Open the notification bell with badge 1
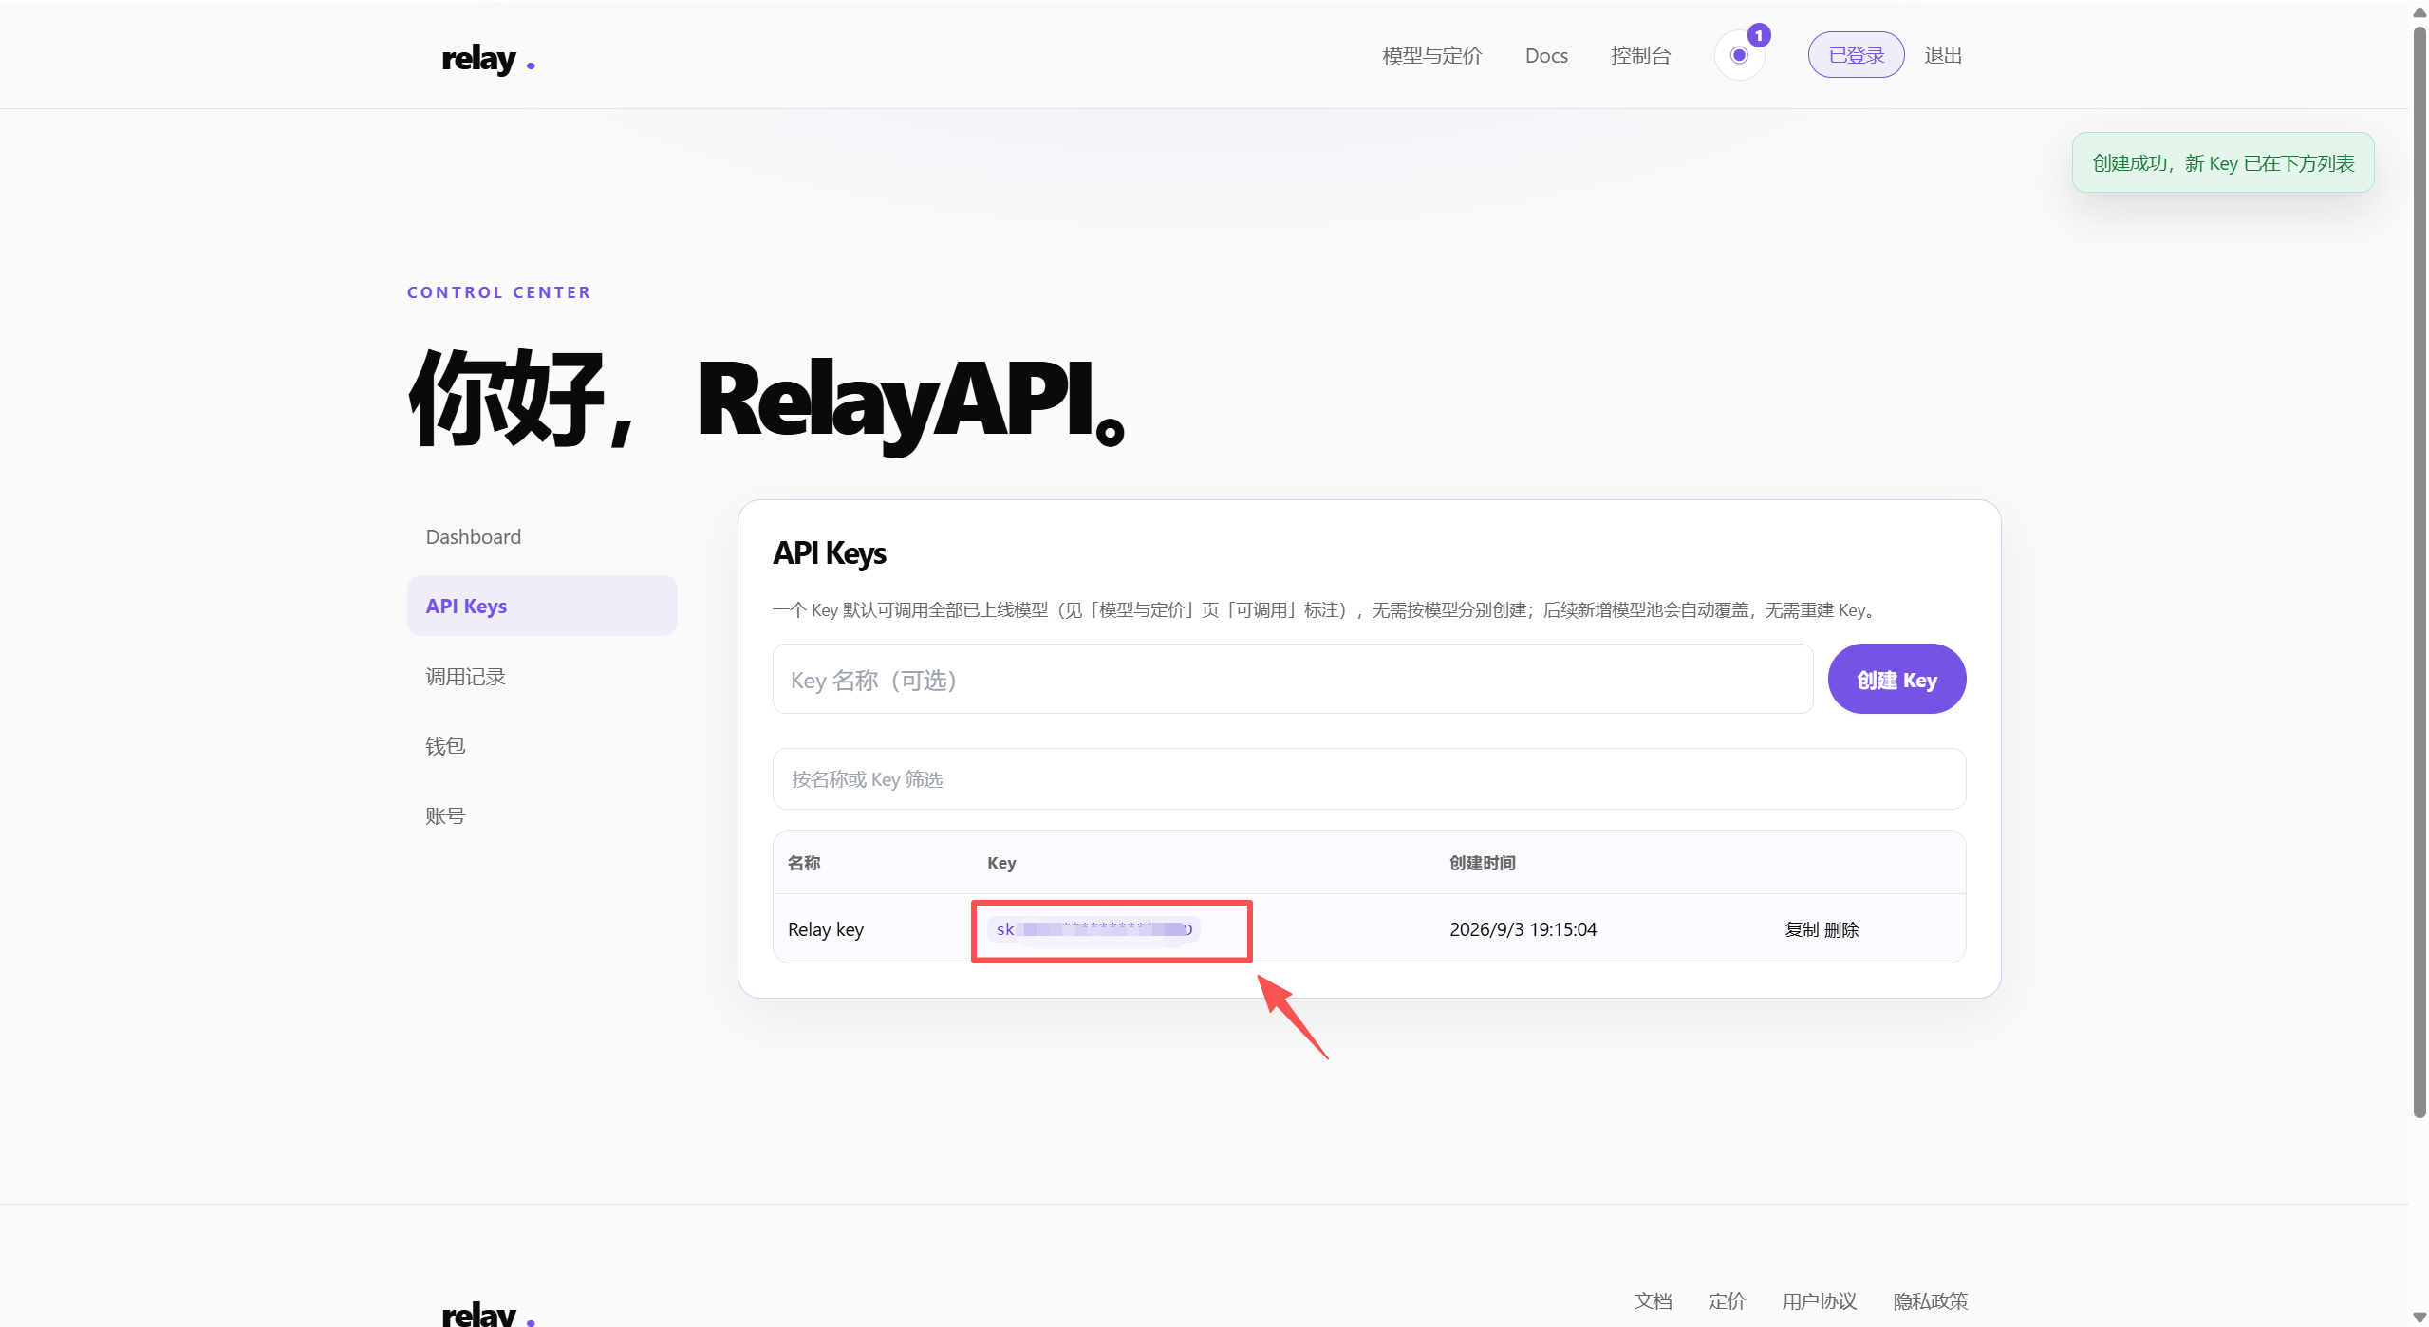The image size is (2429, 1327). point(1739,55)
